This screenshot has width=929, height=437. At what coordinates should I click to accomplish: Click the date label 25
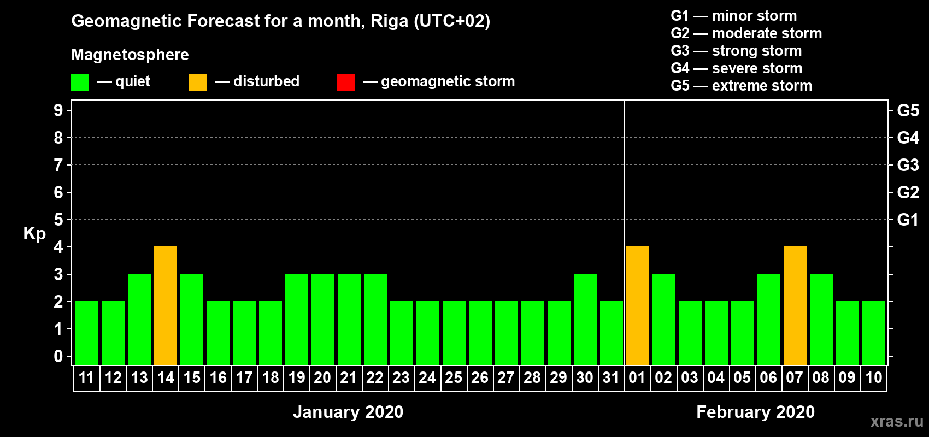[x=454, y=377]
